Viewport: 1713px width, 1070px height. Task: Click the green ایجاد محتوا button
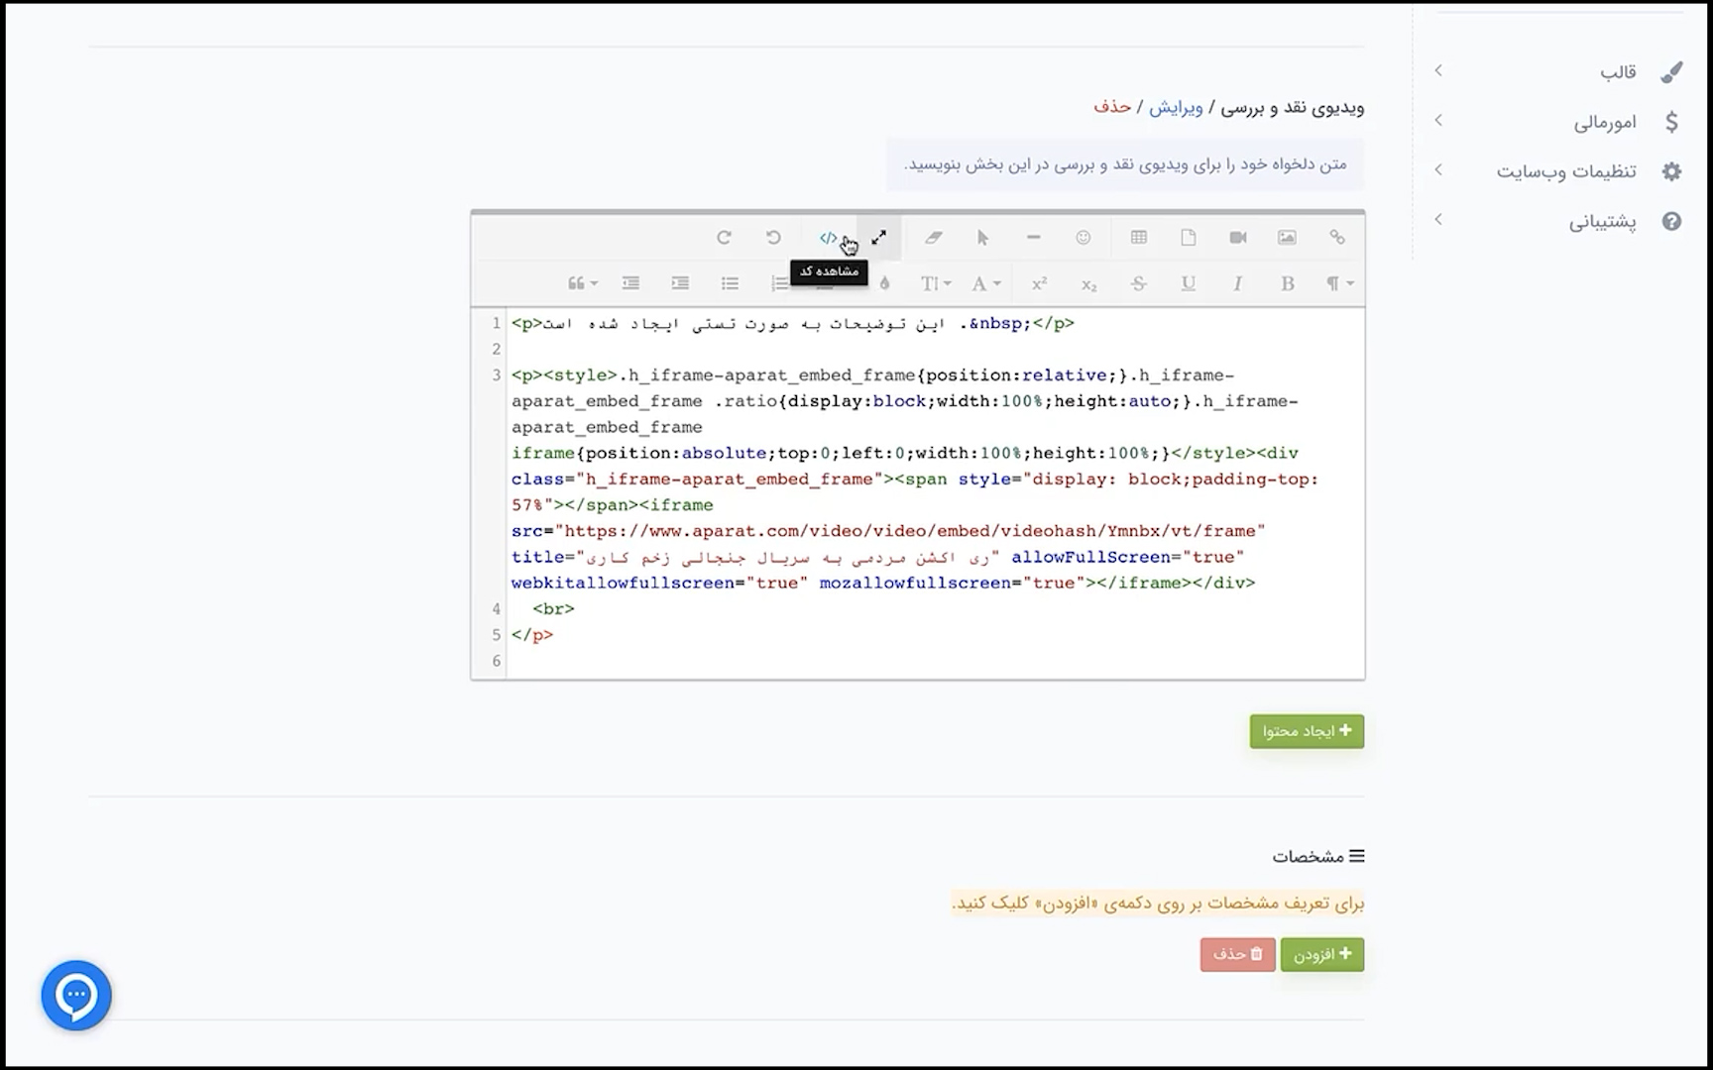coord(1307,731)
